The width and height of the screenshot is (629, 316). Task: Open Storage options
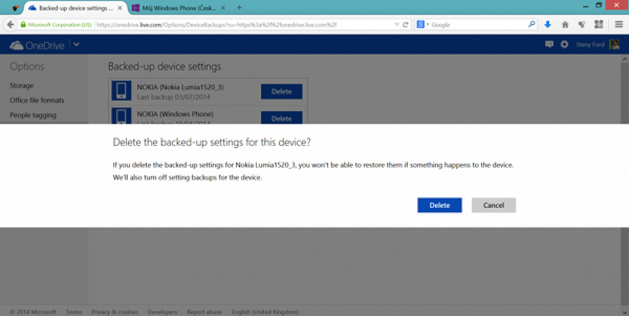pos(21,85)
